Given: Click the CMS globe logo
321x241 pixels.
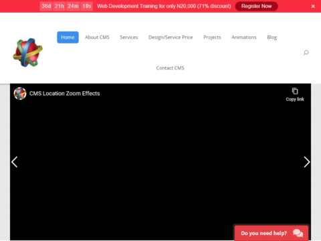Looking at the screenshot, I should tap(27, 52).
